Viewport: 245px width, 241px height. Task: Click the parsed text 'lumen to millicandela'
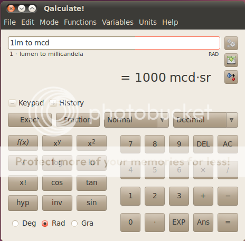51,54
